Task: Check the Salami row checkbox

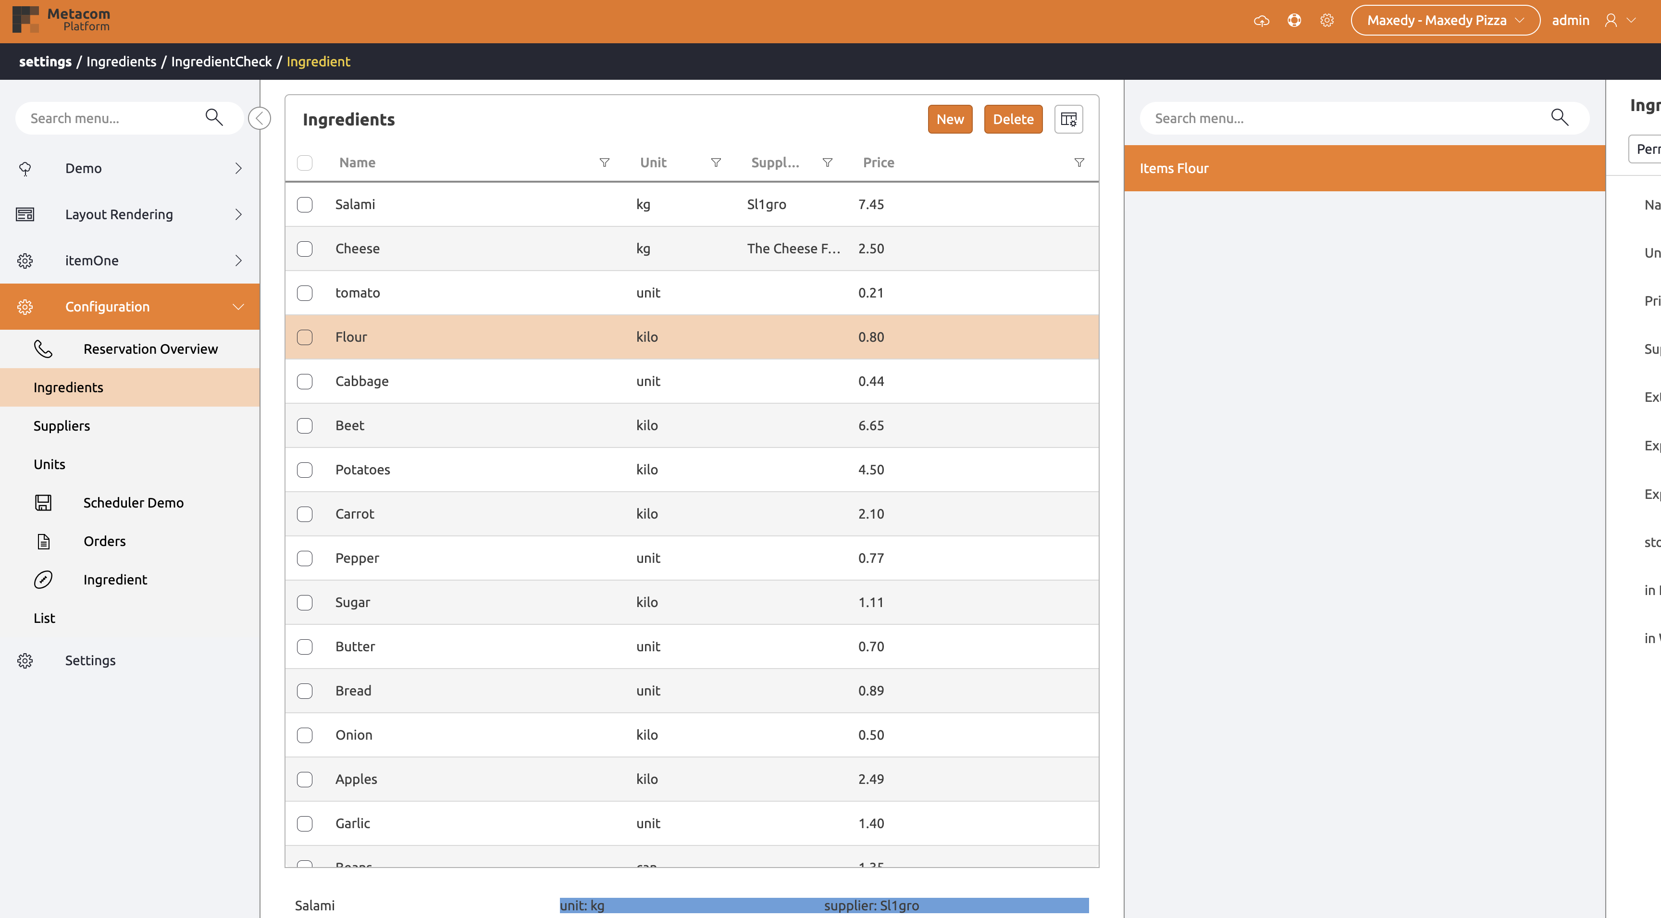Action: point(304,204)
